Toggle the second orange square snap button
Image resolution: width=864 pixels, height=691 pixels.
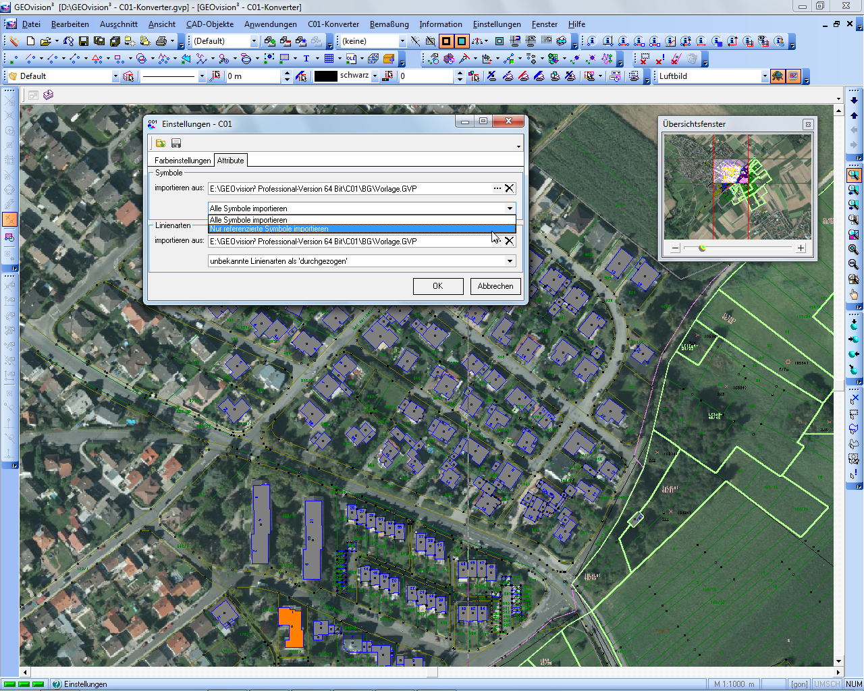[x=462, y=41]
